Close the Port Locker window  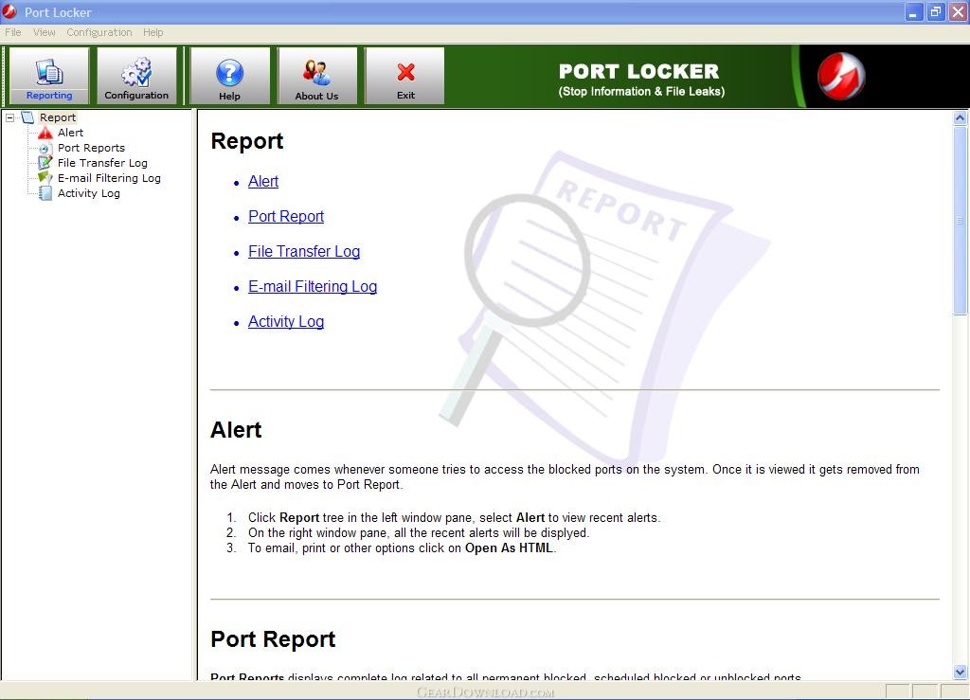click(x=958, y=11)
